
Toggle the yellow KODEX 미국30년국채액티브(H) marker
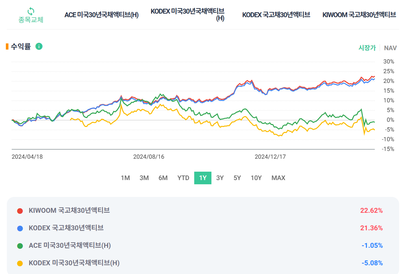click(x=20, y=263)
